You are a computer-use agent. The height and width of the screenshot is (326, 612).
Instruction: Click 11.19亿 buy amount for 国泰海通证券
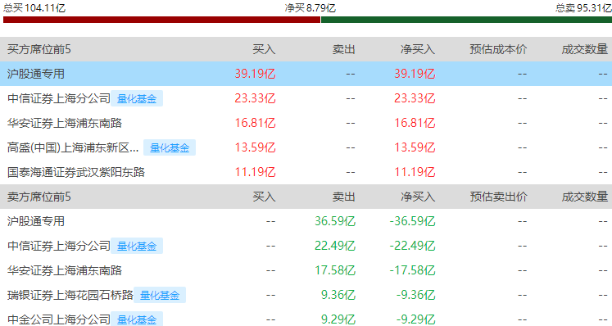(x=256, y=172)
